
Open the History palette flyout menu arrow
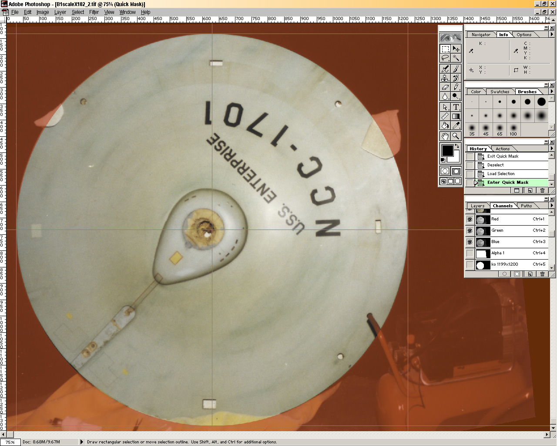552,149
